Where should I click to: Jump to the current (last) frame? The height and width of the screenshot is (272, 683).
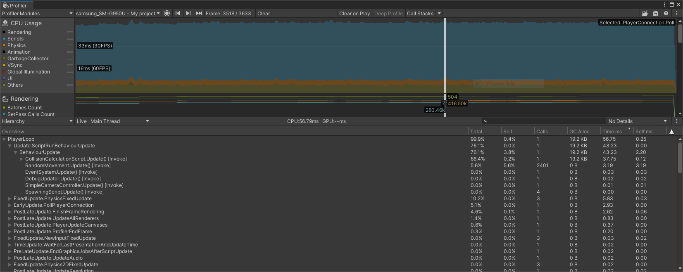(199, 13)
